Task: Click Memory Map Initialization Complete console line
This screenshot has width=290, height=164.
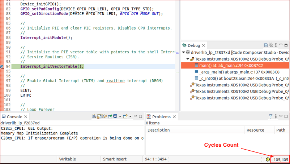Action: (39, 133)
